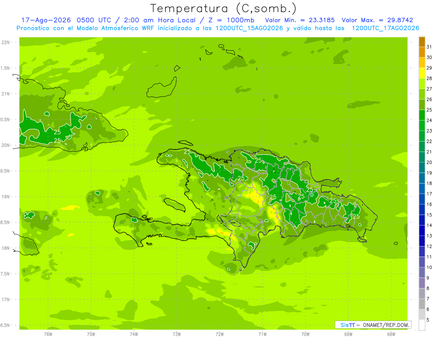
Task: Click the legend value '27'
Action: 429,89
